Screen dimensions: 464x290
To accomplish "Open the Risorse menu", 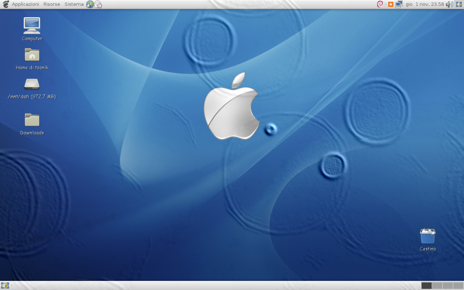I will coord(52,4).
